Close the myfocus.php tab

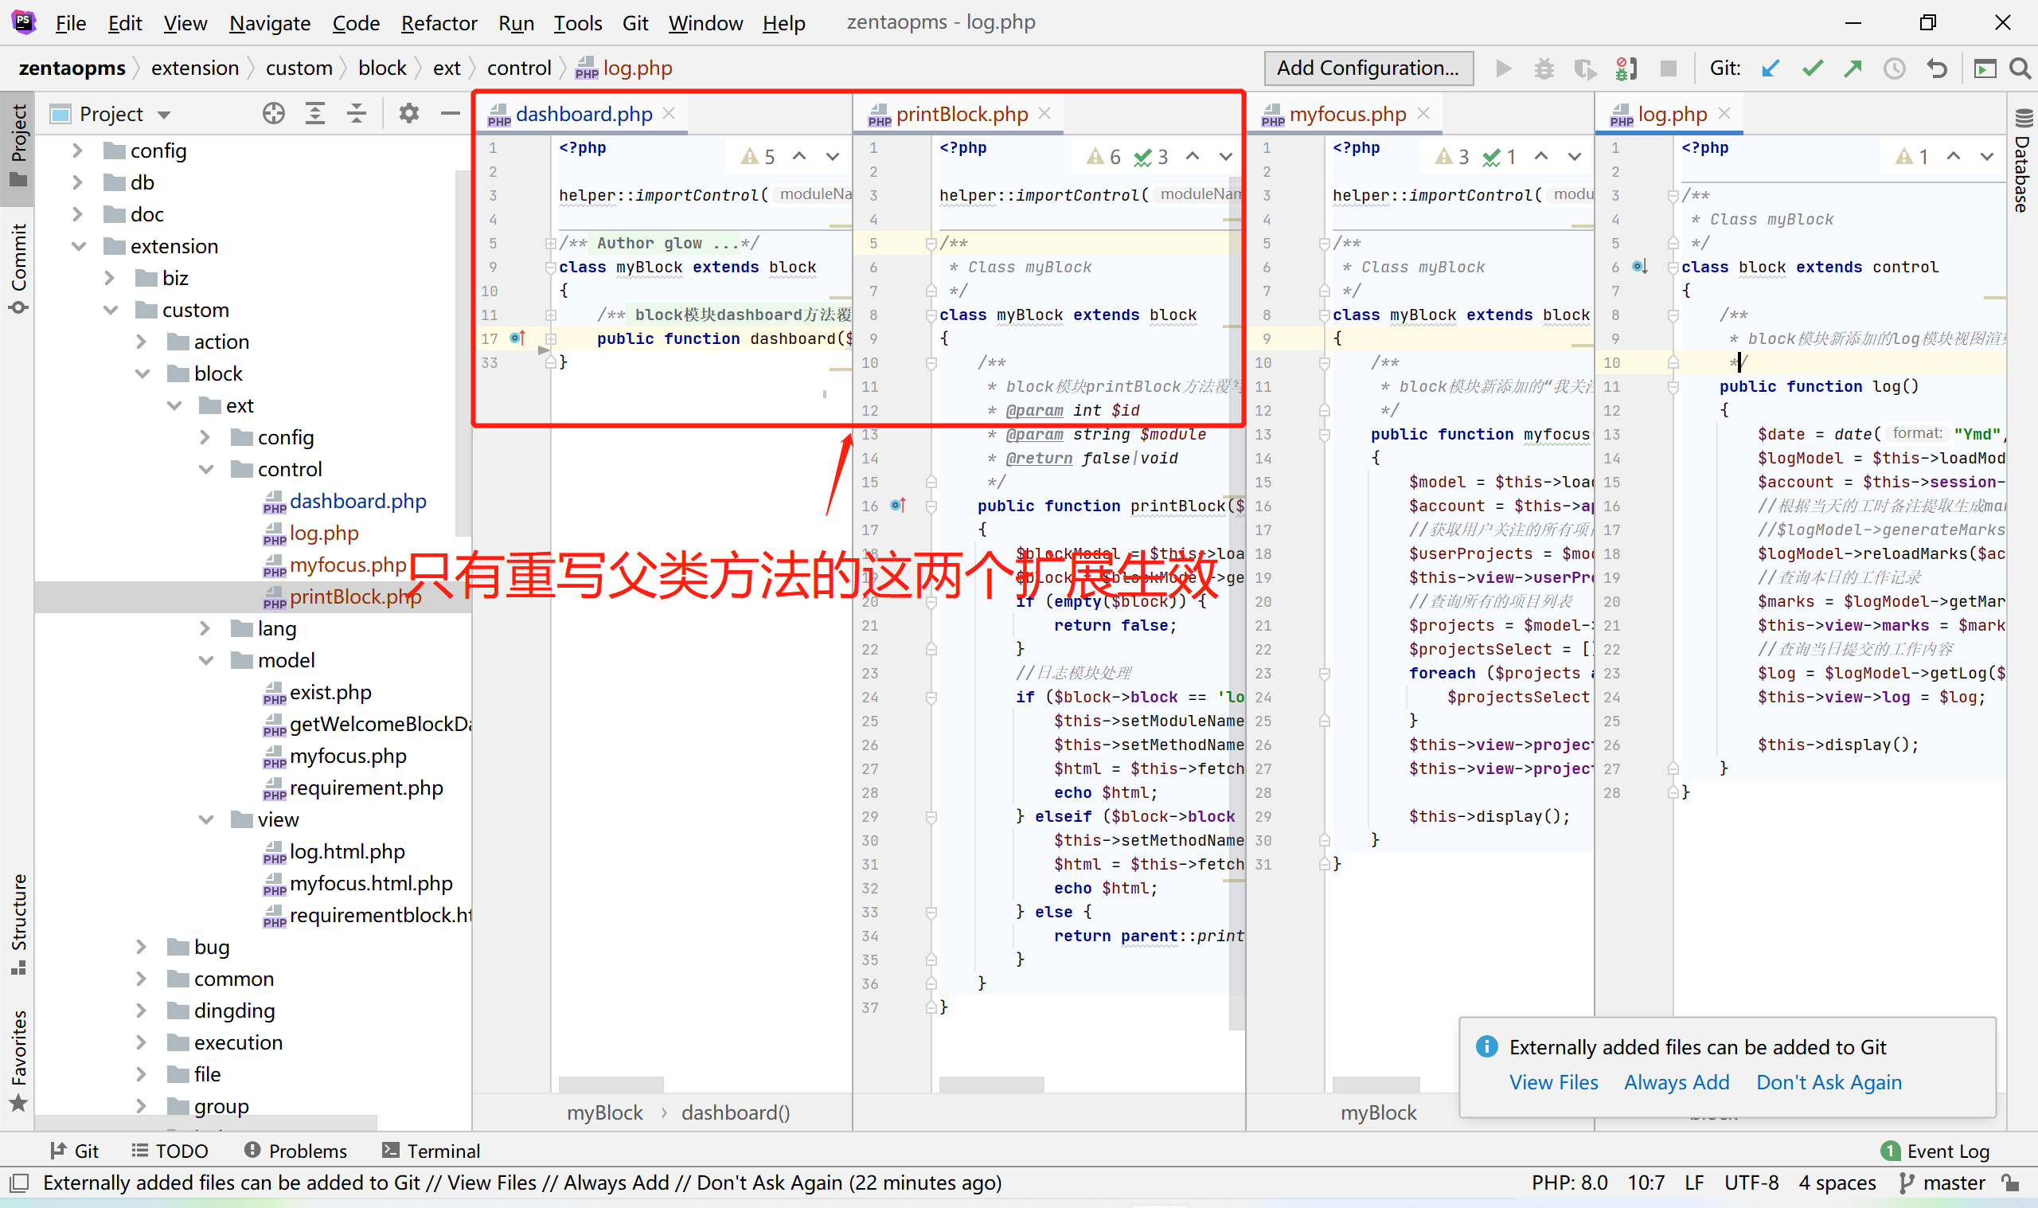(x=1423, y=113)
